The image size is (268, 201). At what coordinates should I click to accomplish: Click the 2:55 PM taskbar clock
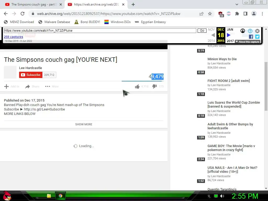(245, 196)
